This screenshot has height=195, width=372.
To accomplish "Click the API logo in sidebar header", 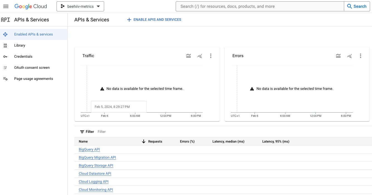I will 6,20.
